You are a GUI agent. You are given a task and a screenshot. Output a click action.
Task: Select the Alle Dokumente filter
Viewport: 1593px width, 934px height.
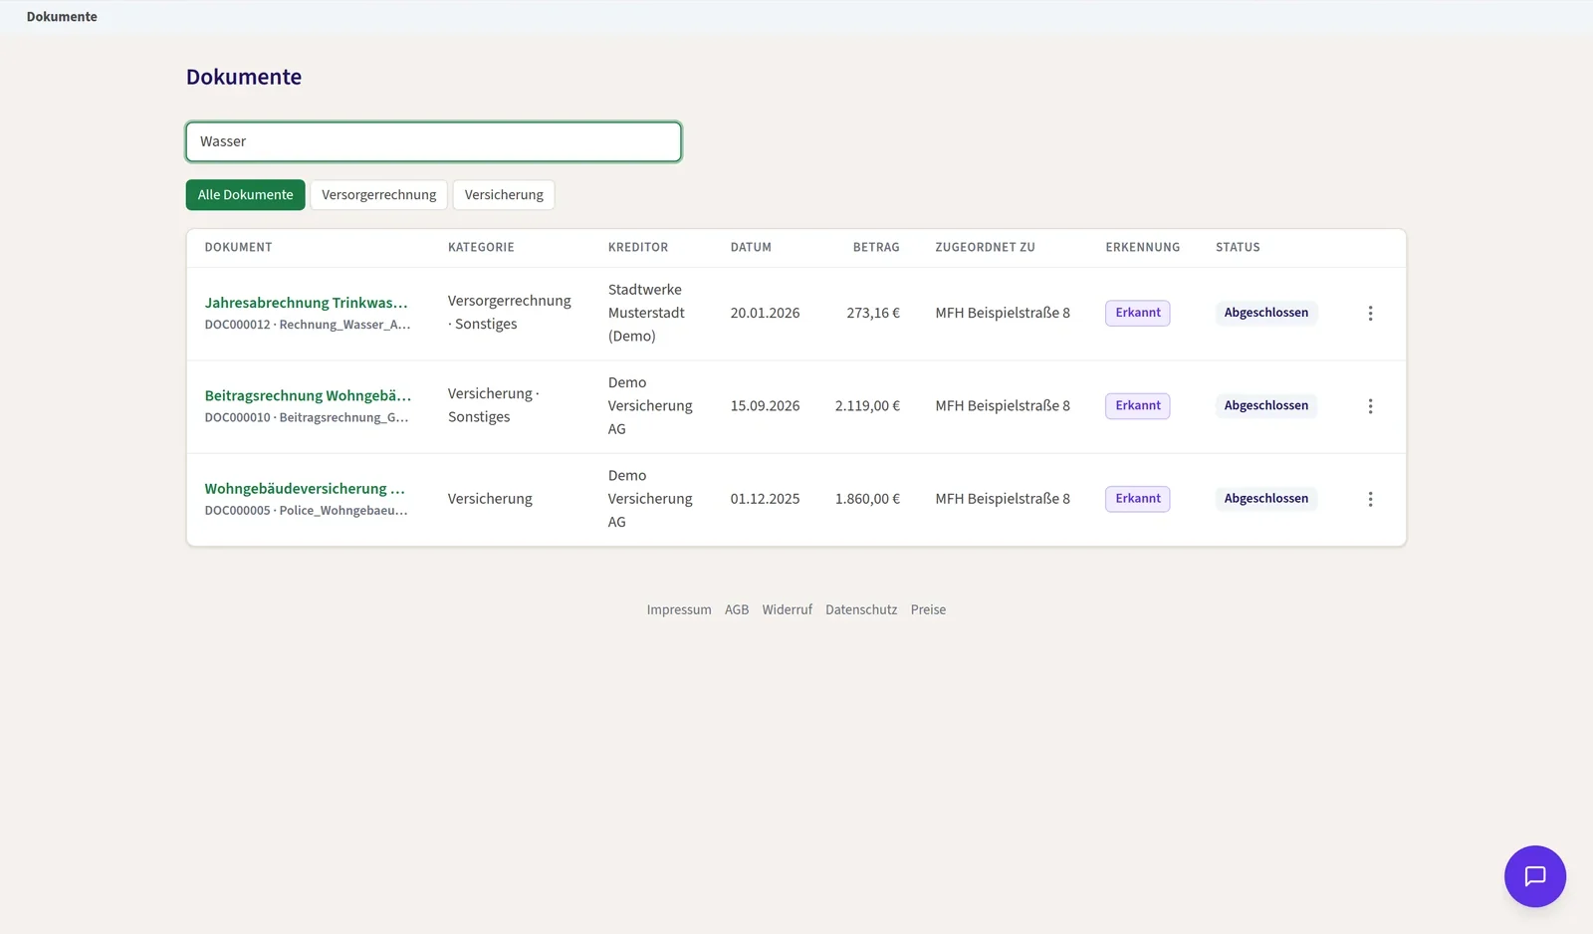tap(245, 195)
